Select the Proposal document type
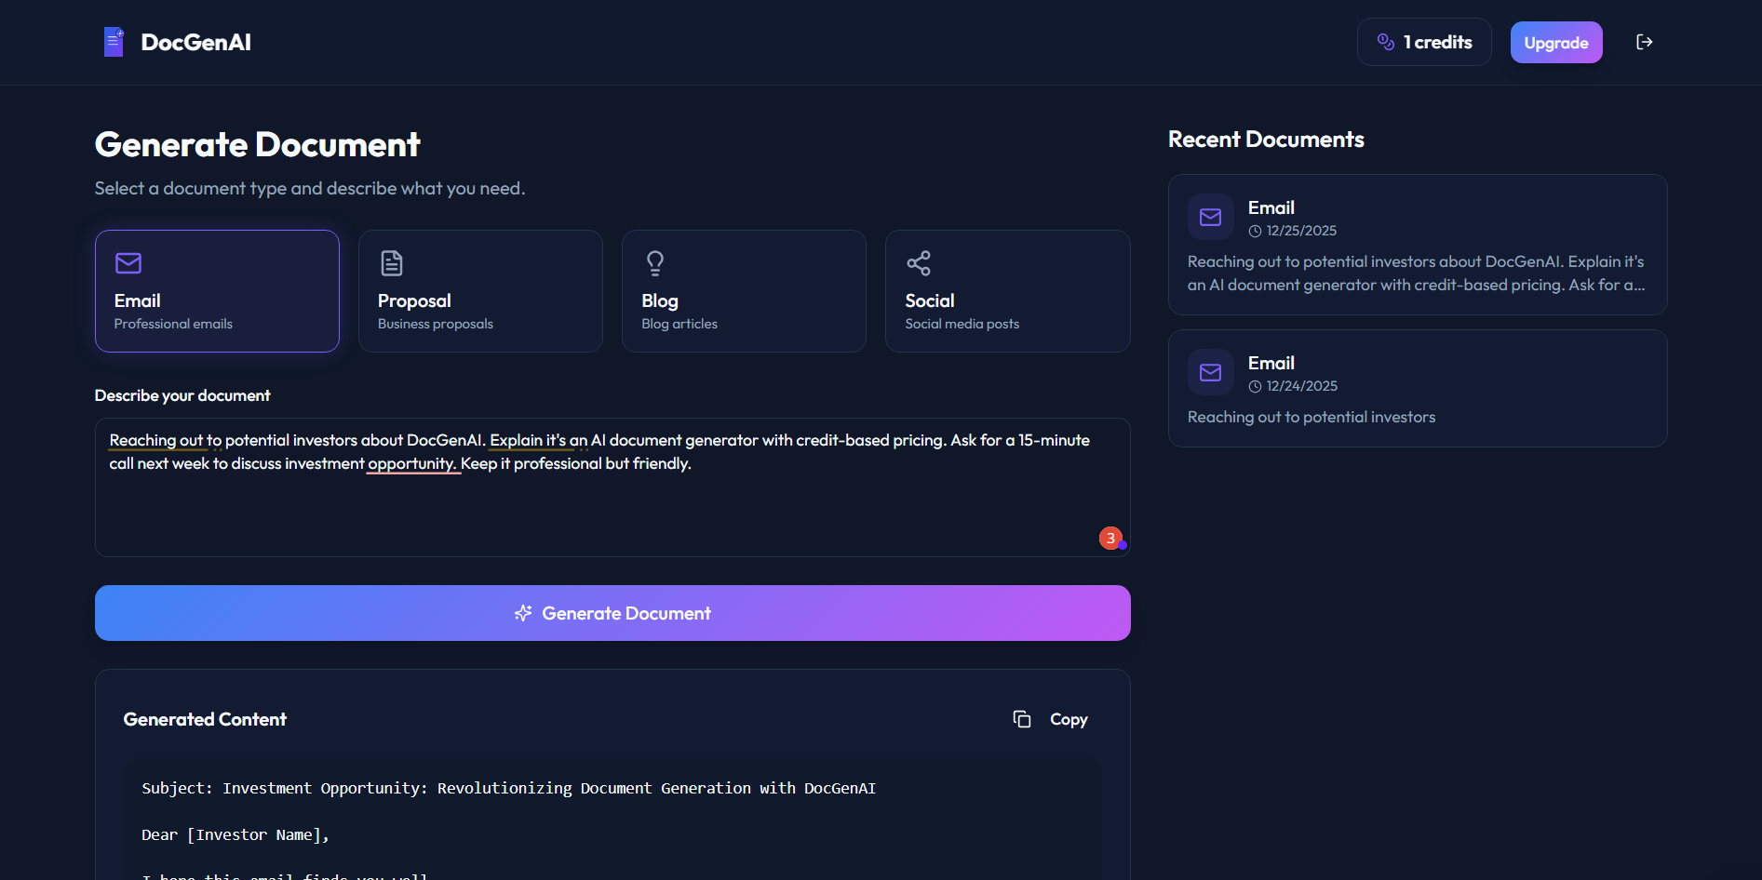1762x880 pixels. (x=480, y=291)
